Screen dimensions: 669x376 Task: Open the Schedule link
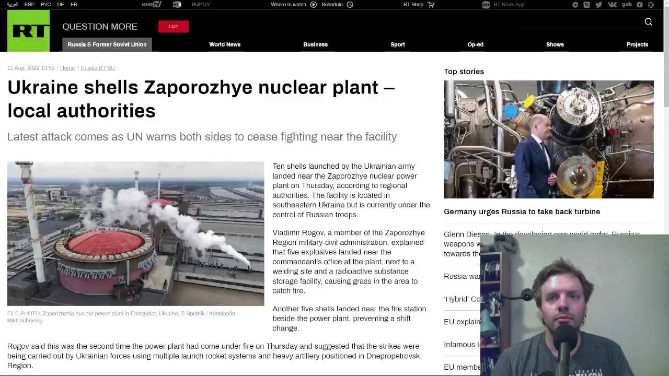click(x=332, y=5)
